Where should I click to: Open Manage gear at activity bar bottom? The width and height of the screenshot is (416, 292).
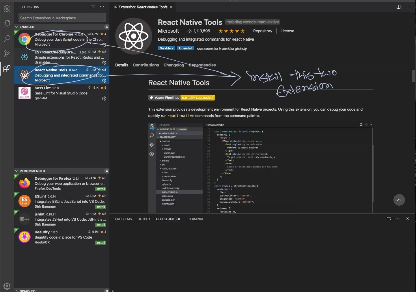point(7,286)
